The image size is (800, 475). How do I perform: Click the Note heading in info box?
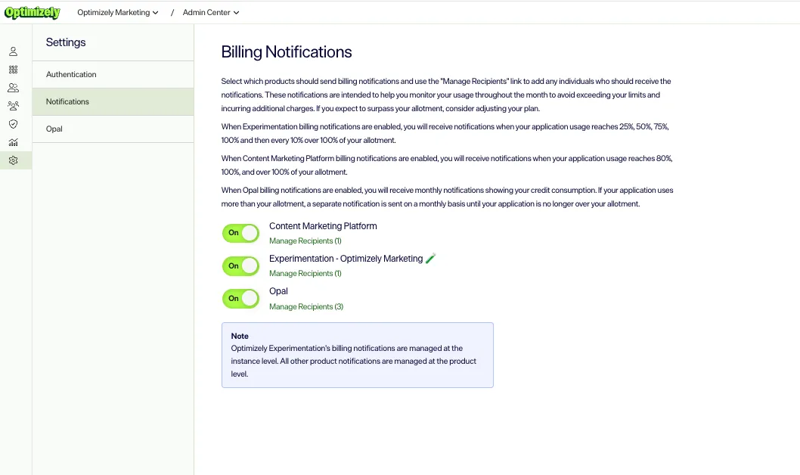coord(240,337)
